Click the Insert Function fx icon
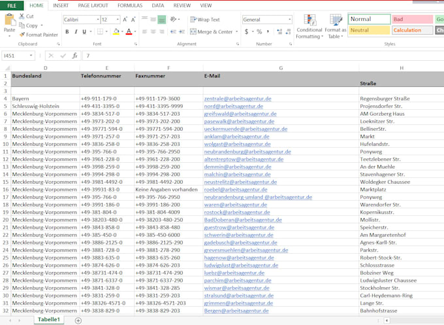Screen dimensions: 444x325 pos(74,56)
